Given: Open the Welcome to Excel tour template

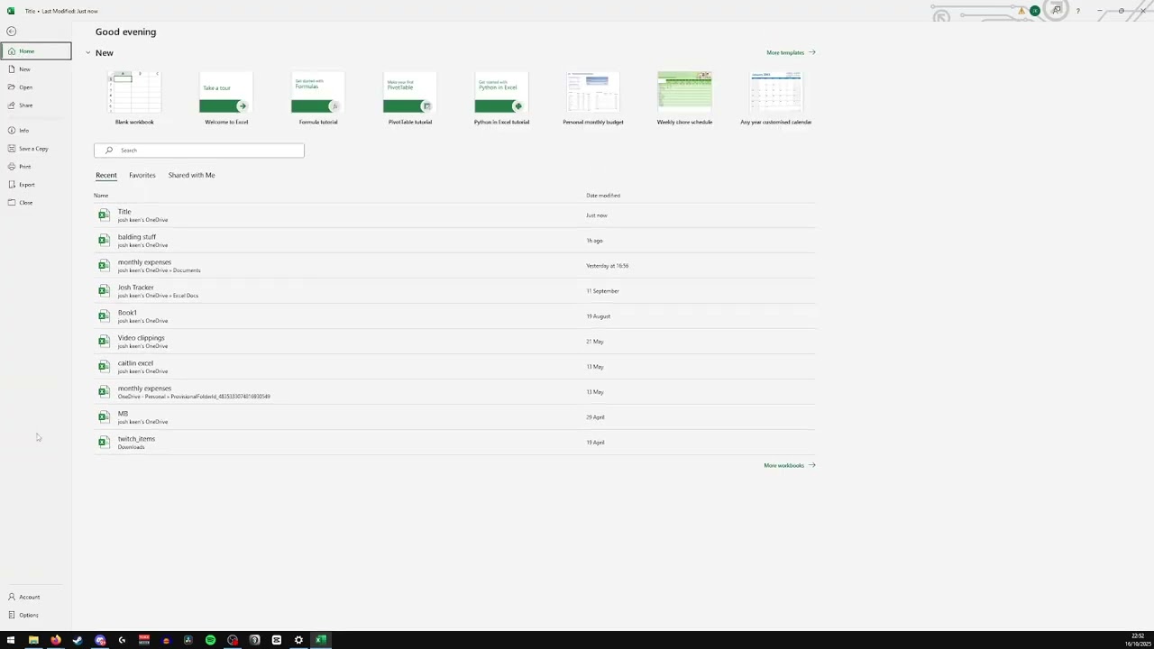Looking at the screenshot, I should point(226,97).
